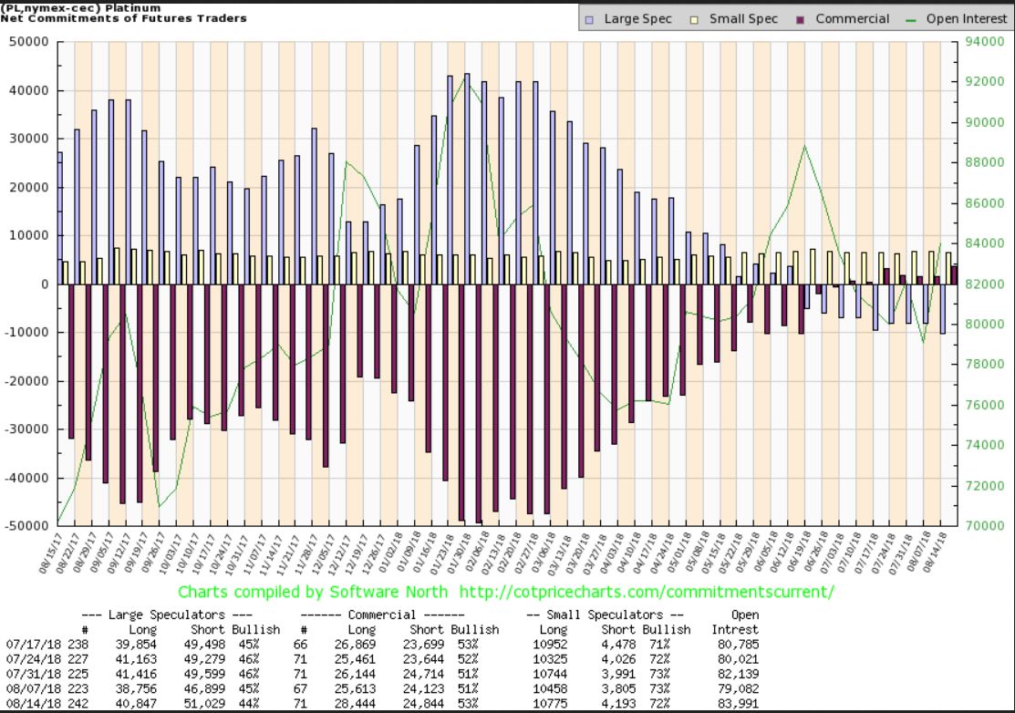Select "Net Commitments of Futures Traders" subtitle
Viewport: 1015px width, 713px height.
coord(124,18)
